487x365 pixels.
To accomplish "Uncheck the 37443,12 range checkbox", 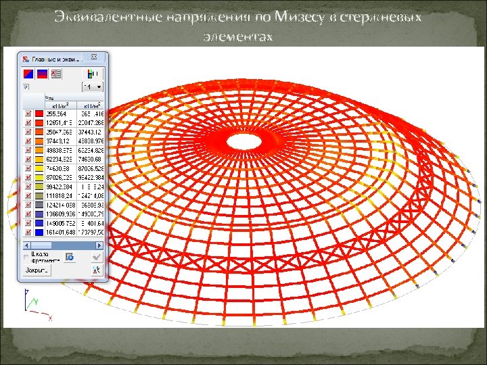I will pos(28,141).
